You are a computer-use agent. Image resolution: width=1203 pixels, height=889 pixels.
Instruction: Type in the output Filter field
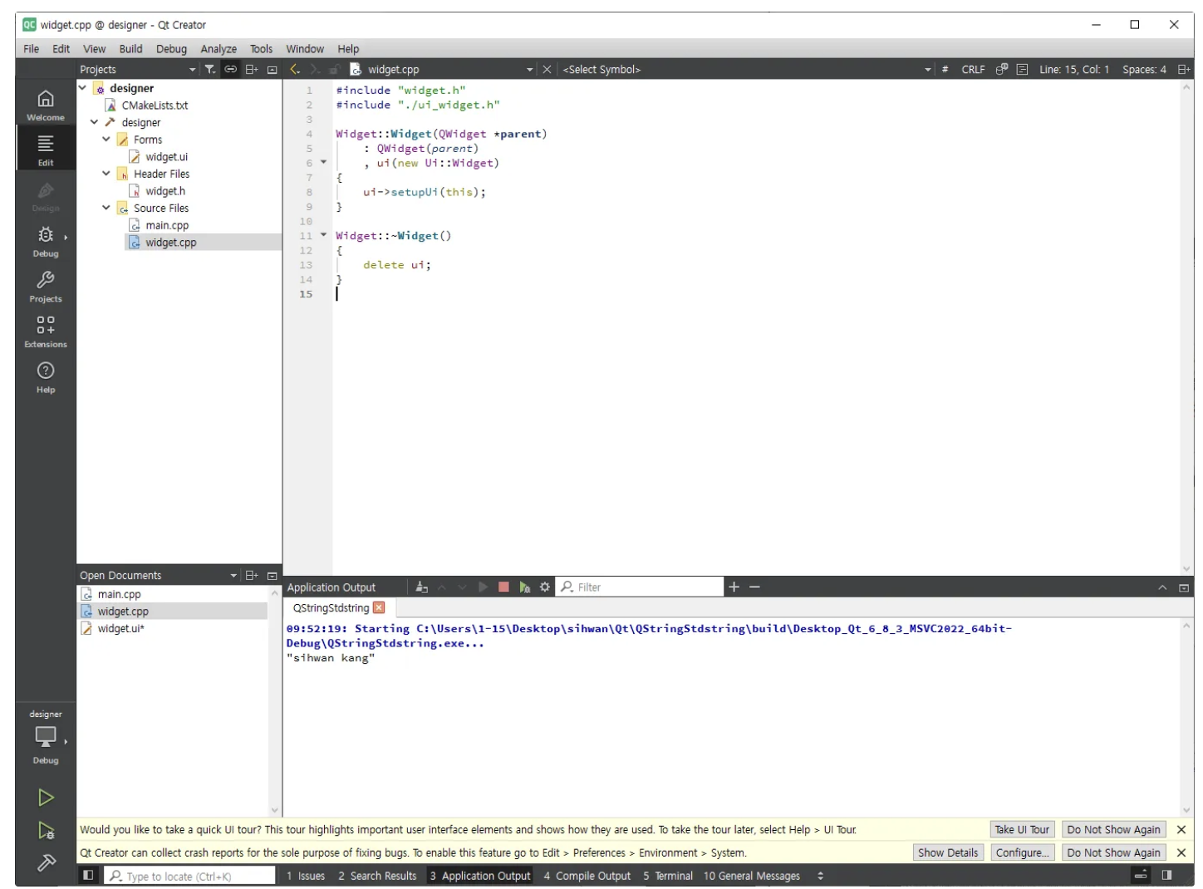pyautogui.click(x=640, y=587)
